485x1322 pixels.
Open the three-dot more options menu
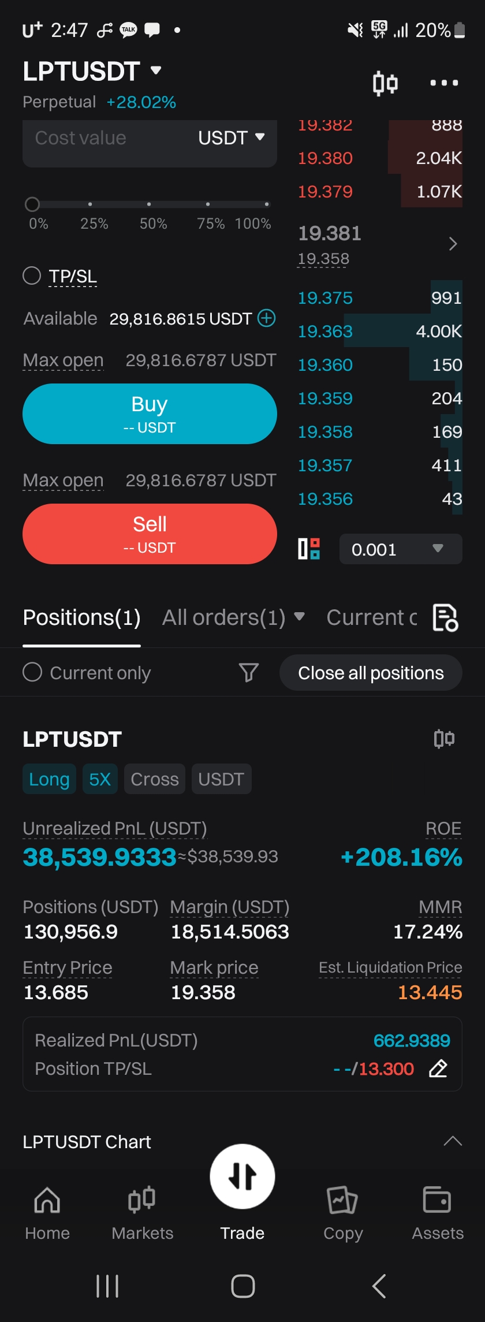pyautogui.click(x=444, y=83)
